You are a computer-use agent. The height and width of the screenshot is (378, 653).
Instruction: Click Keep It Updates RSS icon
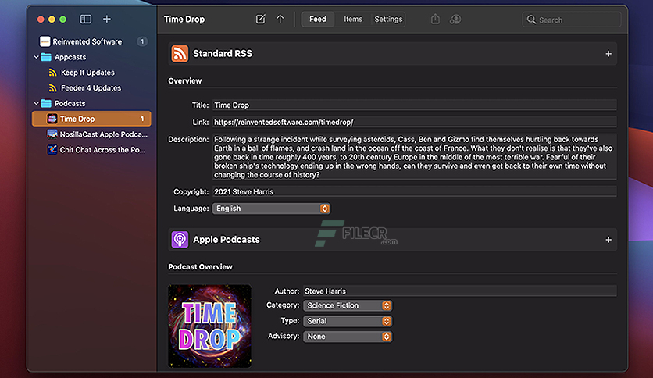click(52, 73)
